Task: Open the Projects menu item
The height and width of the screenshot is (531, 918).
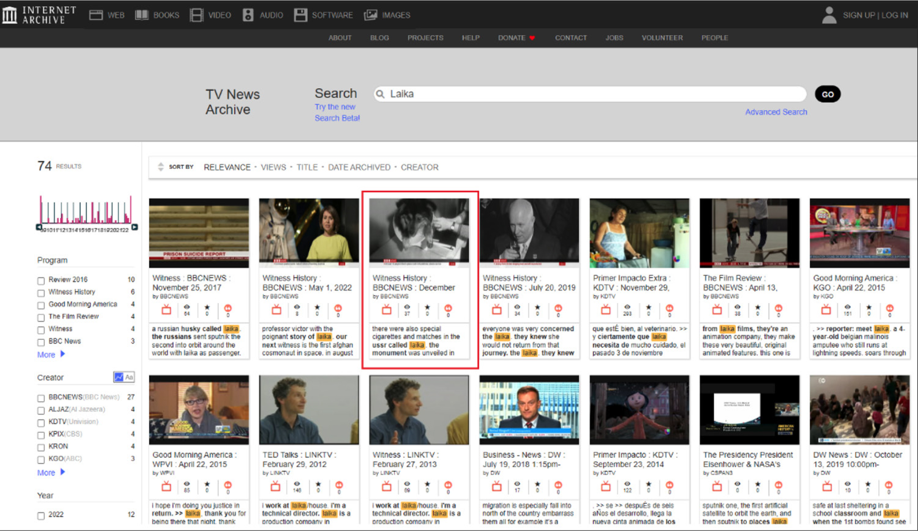Action: click(425, 38)
